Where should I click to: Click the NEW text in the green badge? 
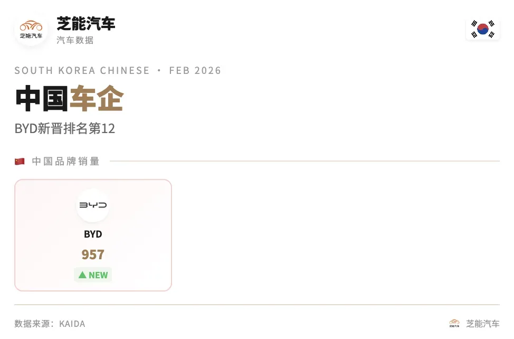tap(98, 275)
